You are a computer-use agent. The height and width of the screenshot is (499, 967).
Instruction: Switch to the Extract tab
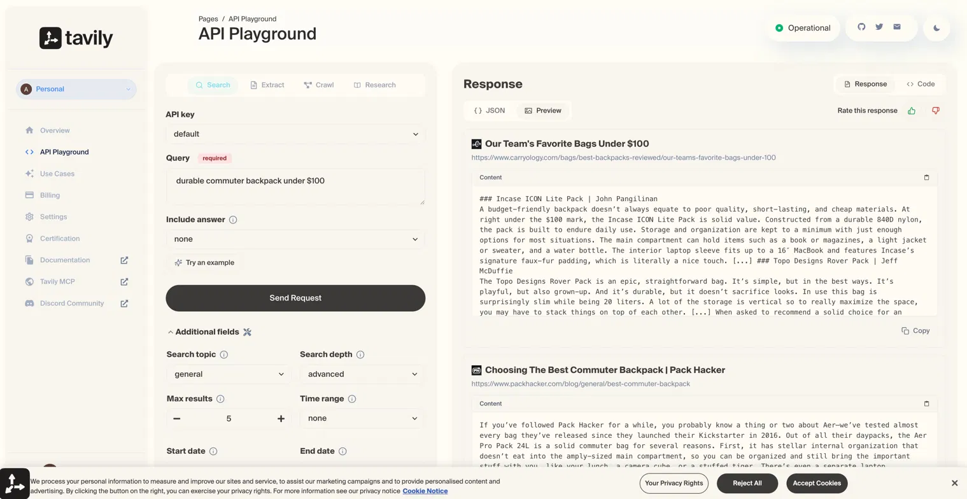click(267, 85)
